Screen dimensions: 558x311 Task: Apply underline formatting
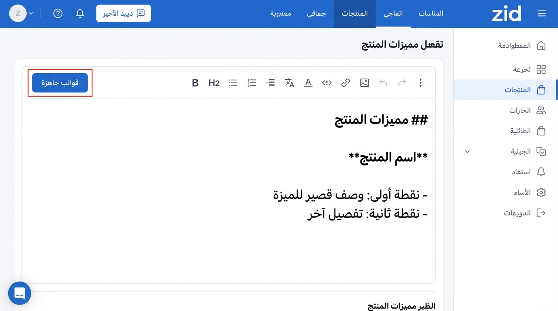(308, 83)
